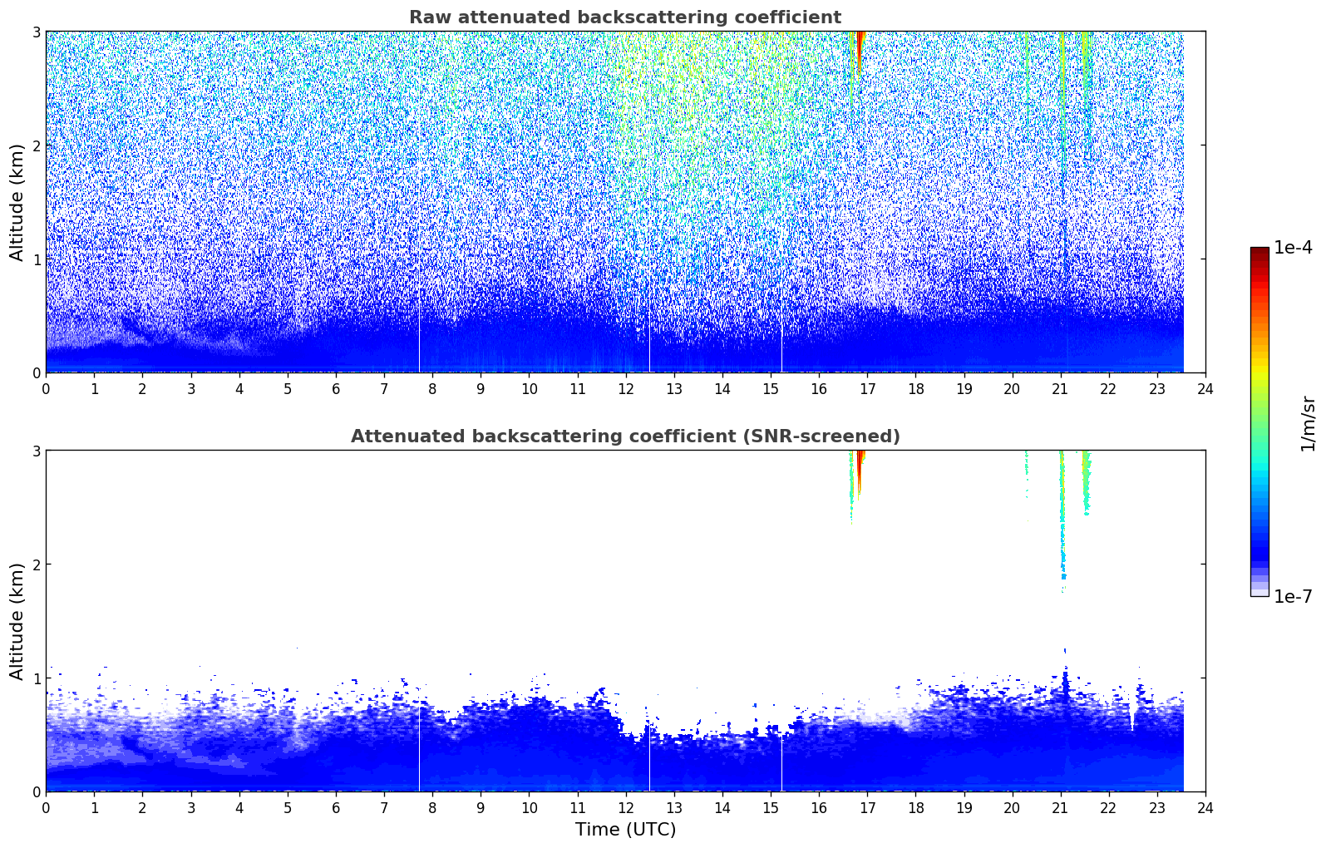
Task: Click the "Attenuated backscattering coefficient (SNR-screened)" title
Action: coord(624,436)
